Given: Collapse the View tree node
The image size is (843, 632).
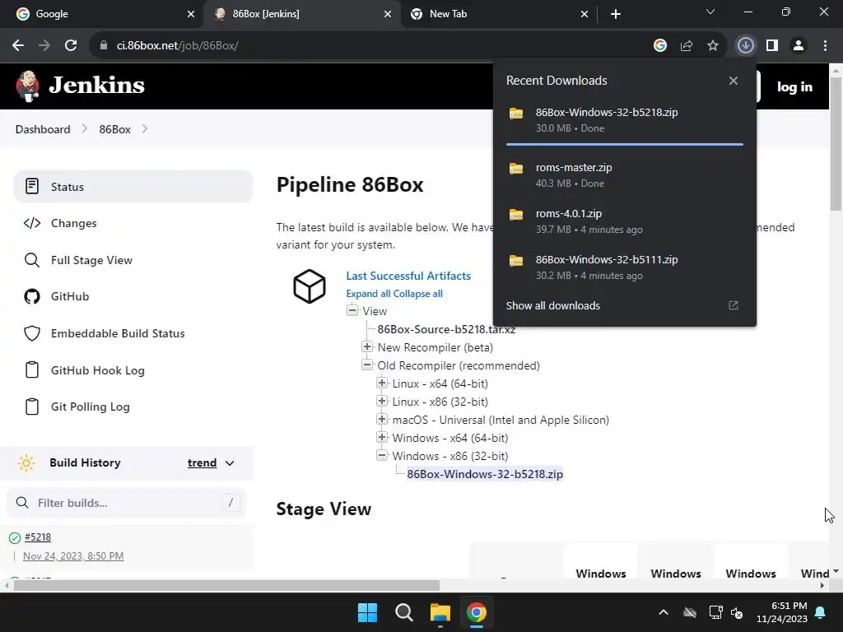Looking at the screenshot, I should [352, 310].
